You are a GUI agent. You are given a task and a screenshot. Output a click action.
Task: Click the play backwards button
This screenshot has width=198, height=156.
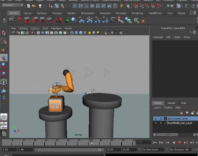pos(174,143)
